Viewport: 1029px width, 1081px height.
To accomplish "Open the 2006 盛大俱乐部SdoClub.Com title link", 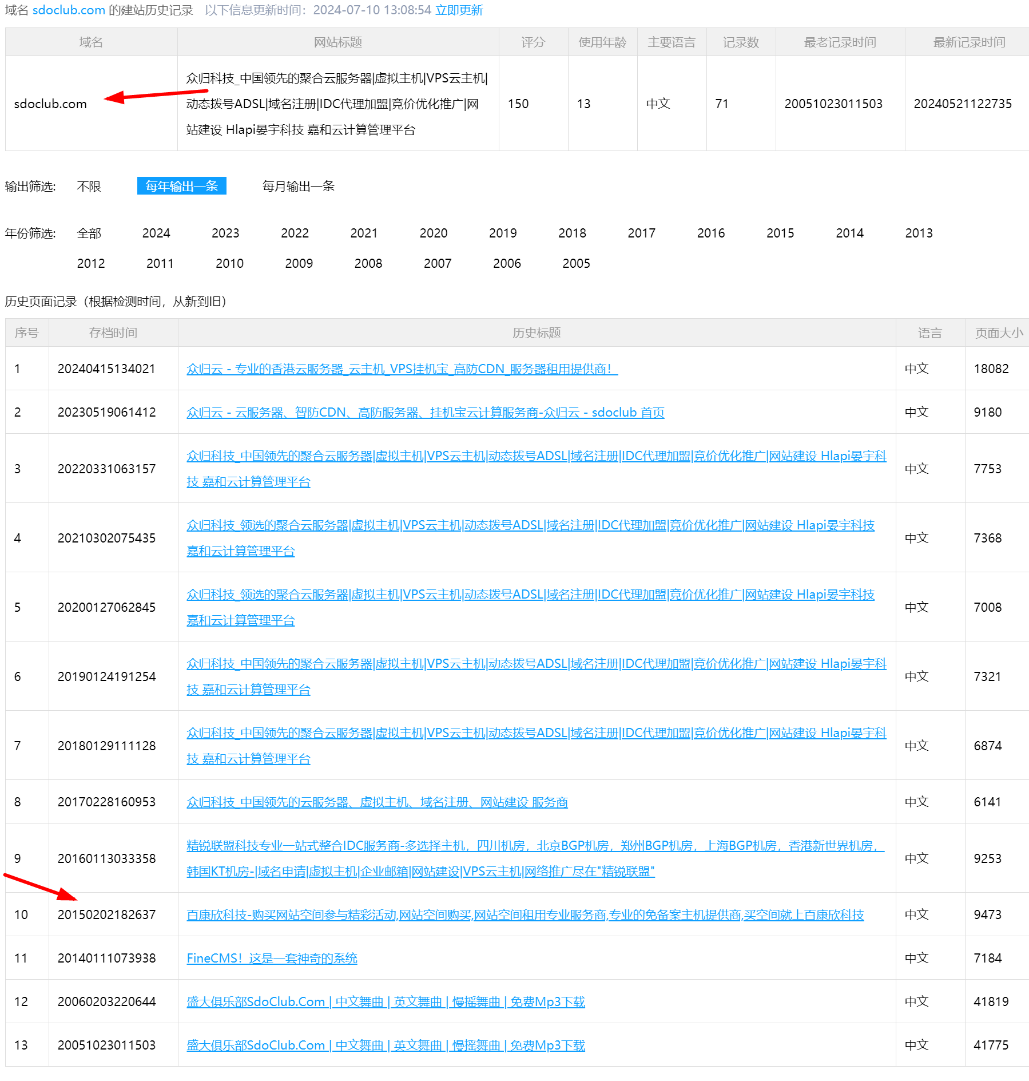I will (386, 1002).
